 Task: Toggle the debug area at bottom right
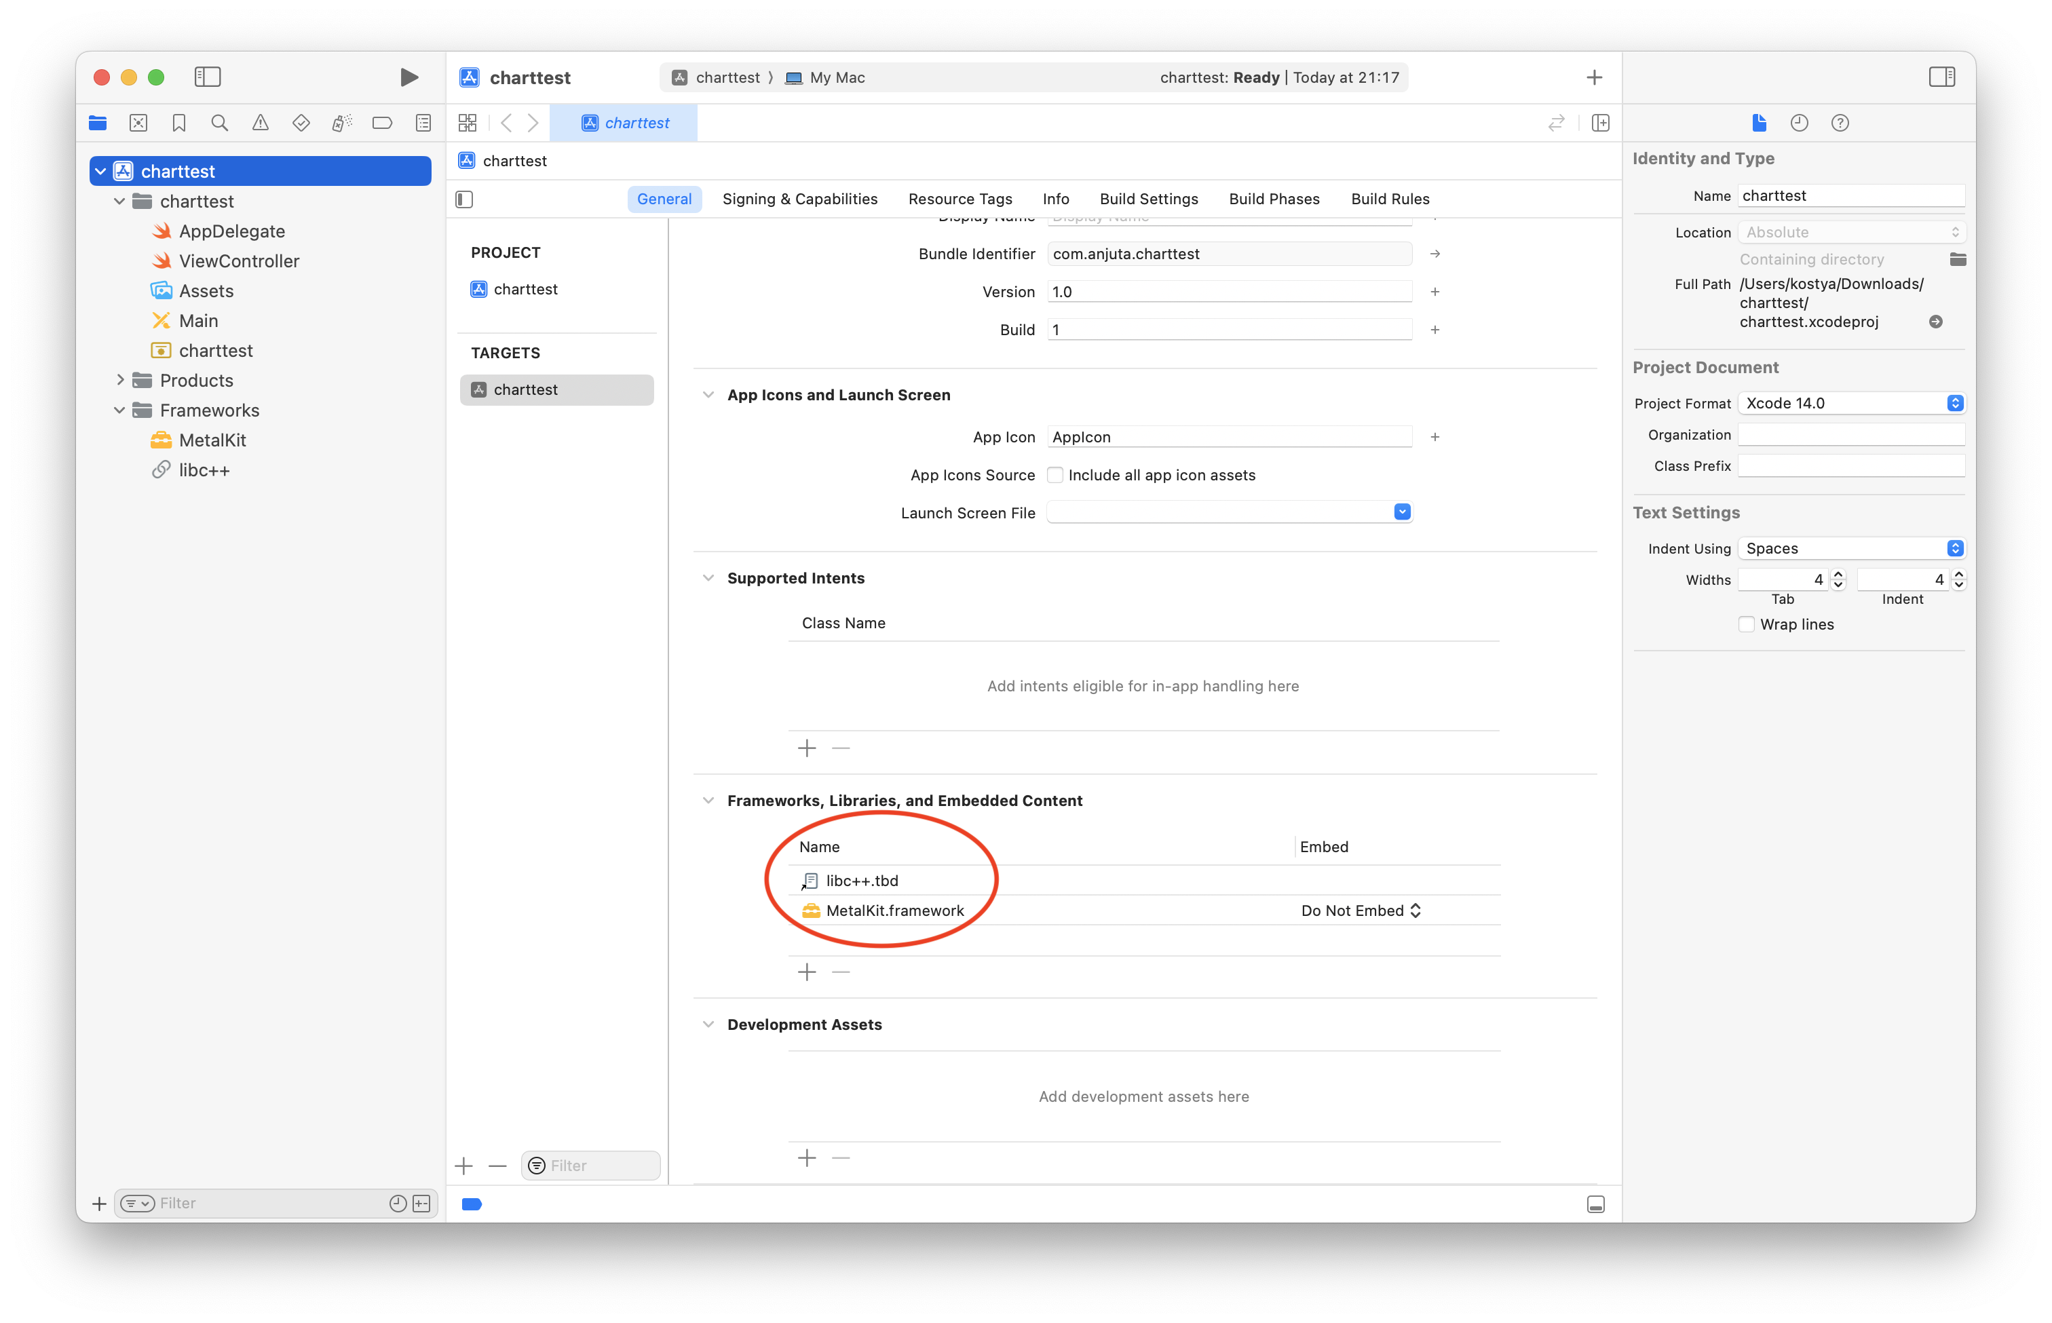pyautogui.click(x=1596, y=1204)
